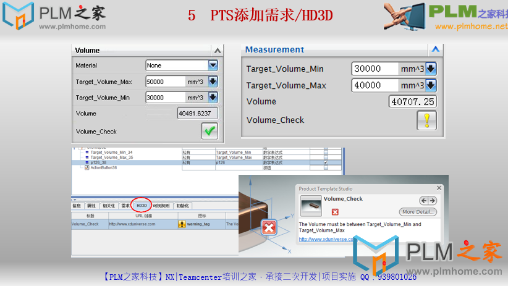Select p126_38 tree row

pyautogui.click(x=98, y=162)
